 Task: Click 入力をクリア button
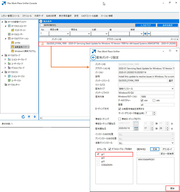pyautogui.click(x=145, y=25)
